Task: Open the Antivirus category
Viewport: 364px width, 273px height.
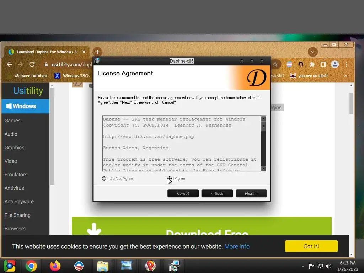Action: [x=14, y=188]
